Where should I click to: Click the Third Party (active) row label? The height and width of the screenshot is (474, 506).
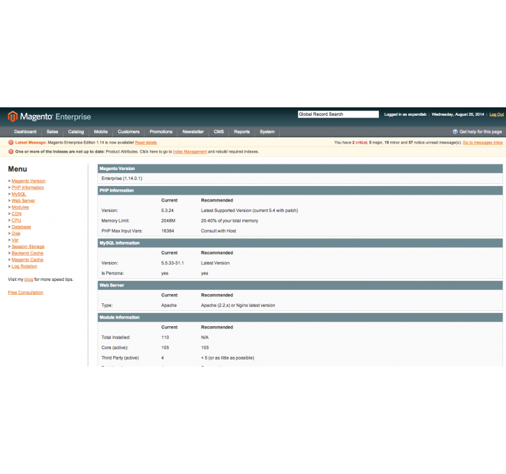click(x=120, y=358)
